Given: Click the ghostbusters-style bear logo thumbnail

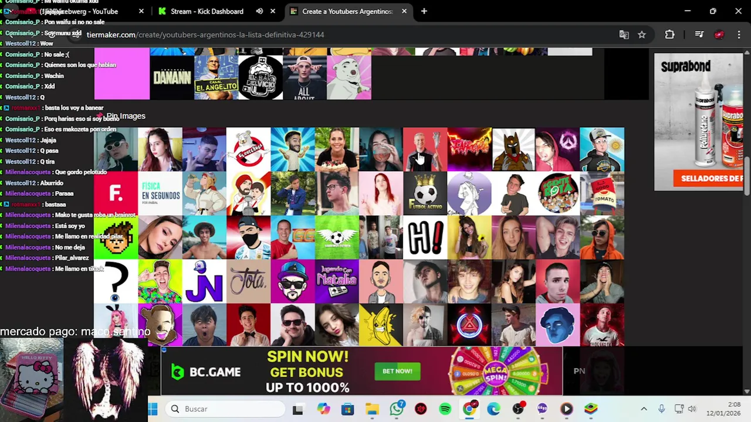Looking at the screenshot, I should coord(248,149).
